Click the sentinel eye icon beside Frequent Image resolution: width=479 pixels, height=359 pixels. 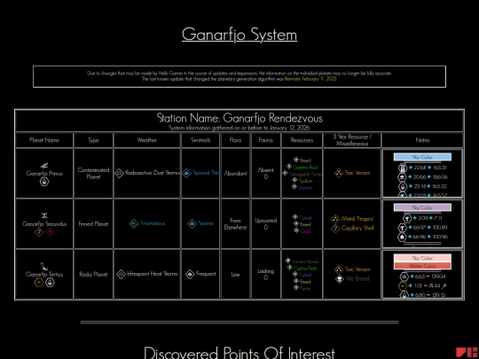190,274
